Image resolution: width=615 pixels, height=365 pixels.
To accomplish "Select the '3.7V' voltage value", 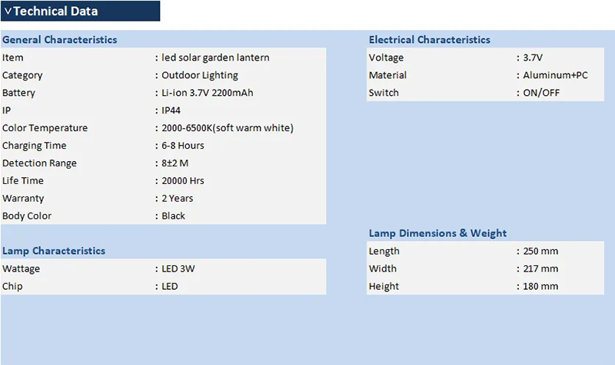I will (533, 58).
